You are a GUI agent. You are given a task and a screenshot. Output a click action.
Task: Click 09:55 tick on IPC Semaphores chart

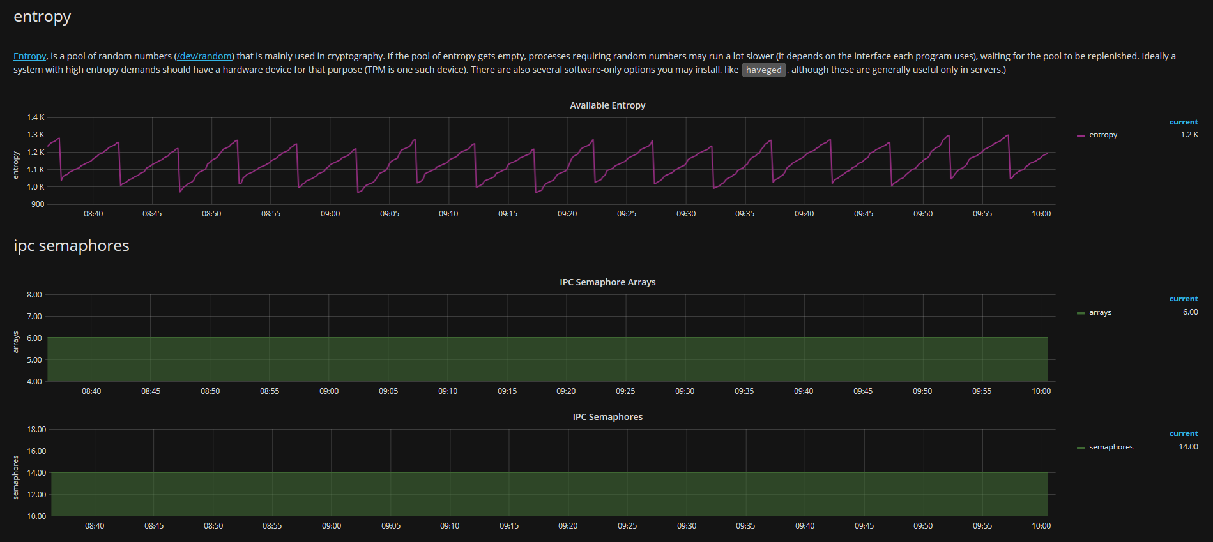(982, 526)
